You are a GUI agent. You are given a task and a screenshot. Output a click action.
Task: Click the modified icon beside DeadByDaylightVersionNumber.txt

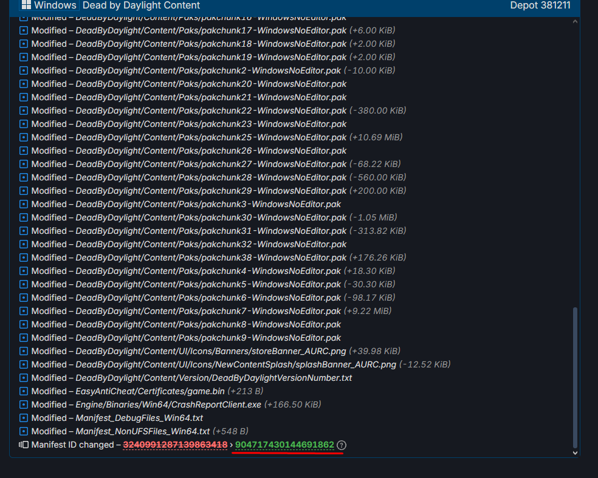point(24,378)
